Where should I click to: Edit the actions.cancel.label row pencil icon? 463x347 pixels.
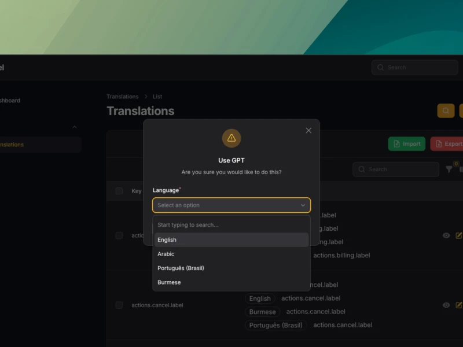(x=459, y=305)
